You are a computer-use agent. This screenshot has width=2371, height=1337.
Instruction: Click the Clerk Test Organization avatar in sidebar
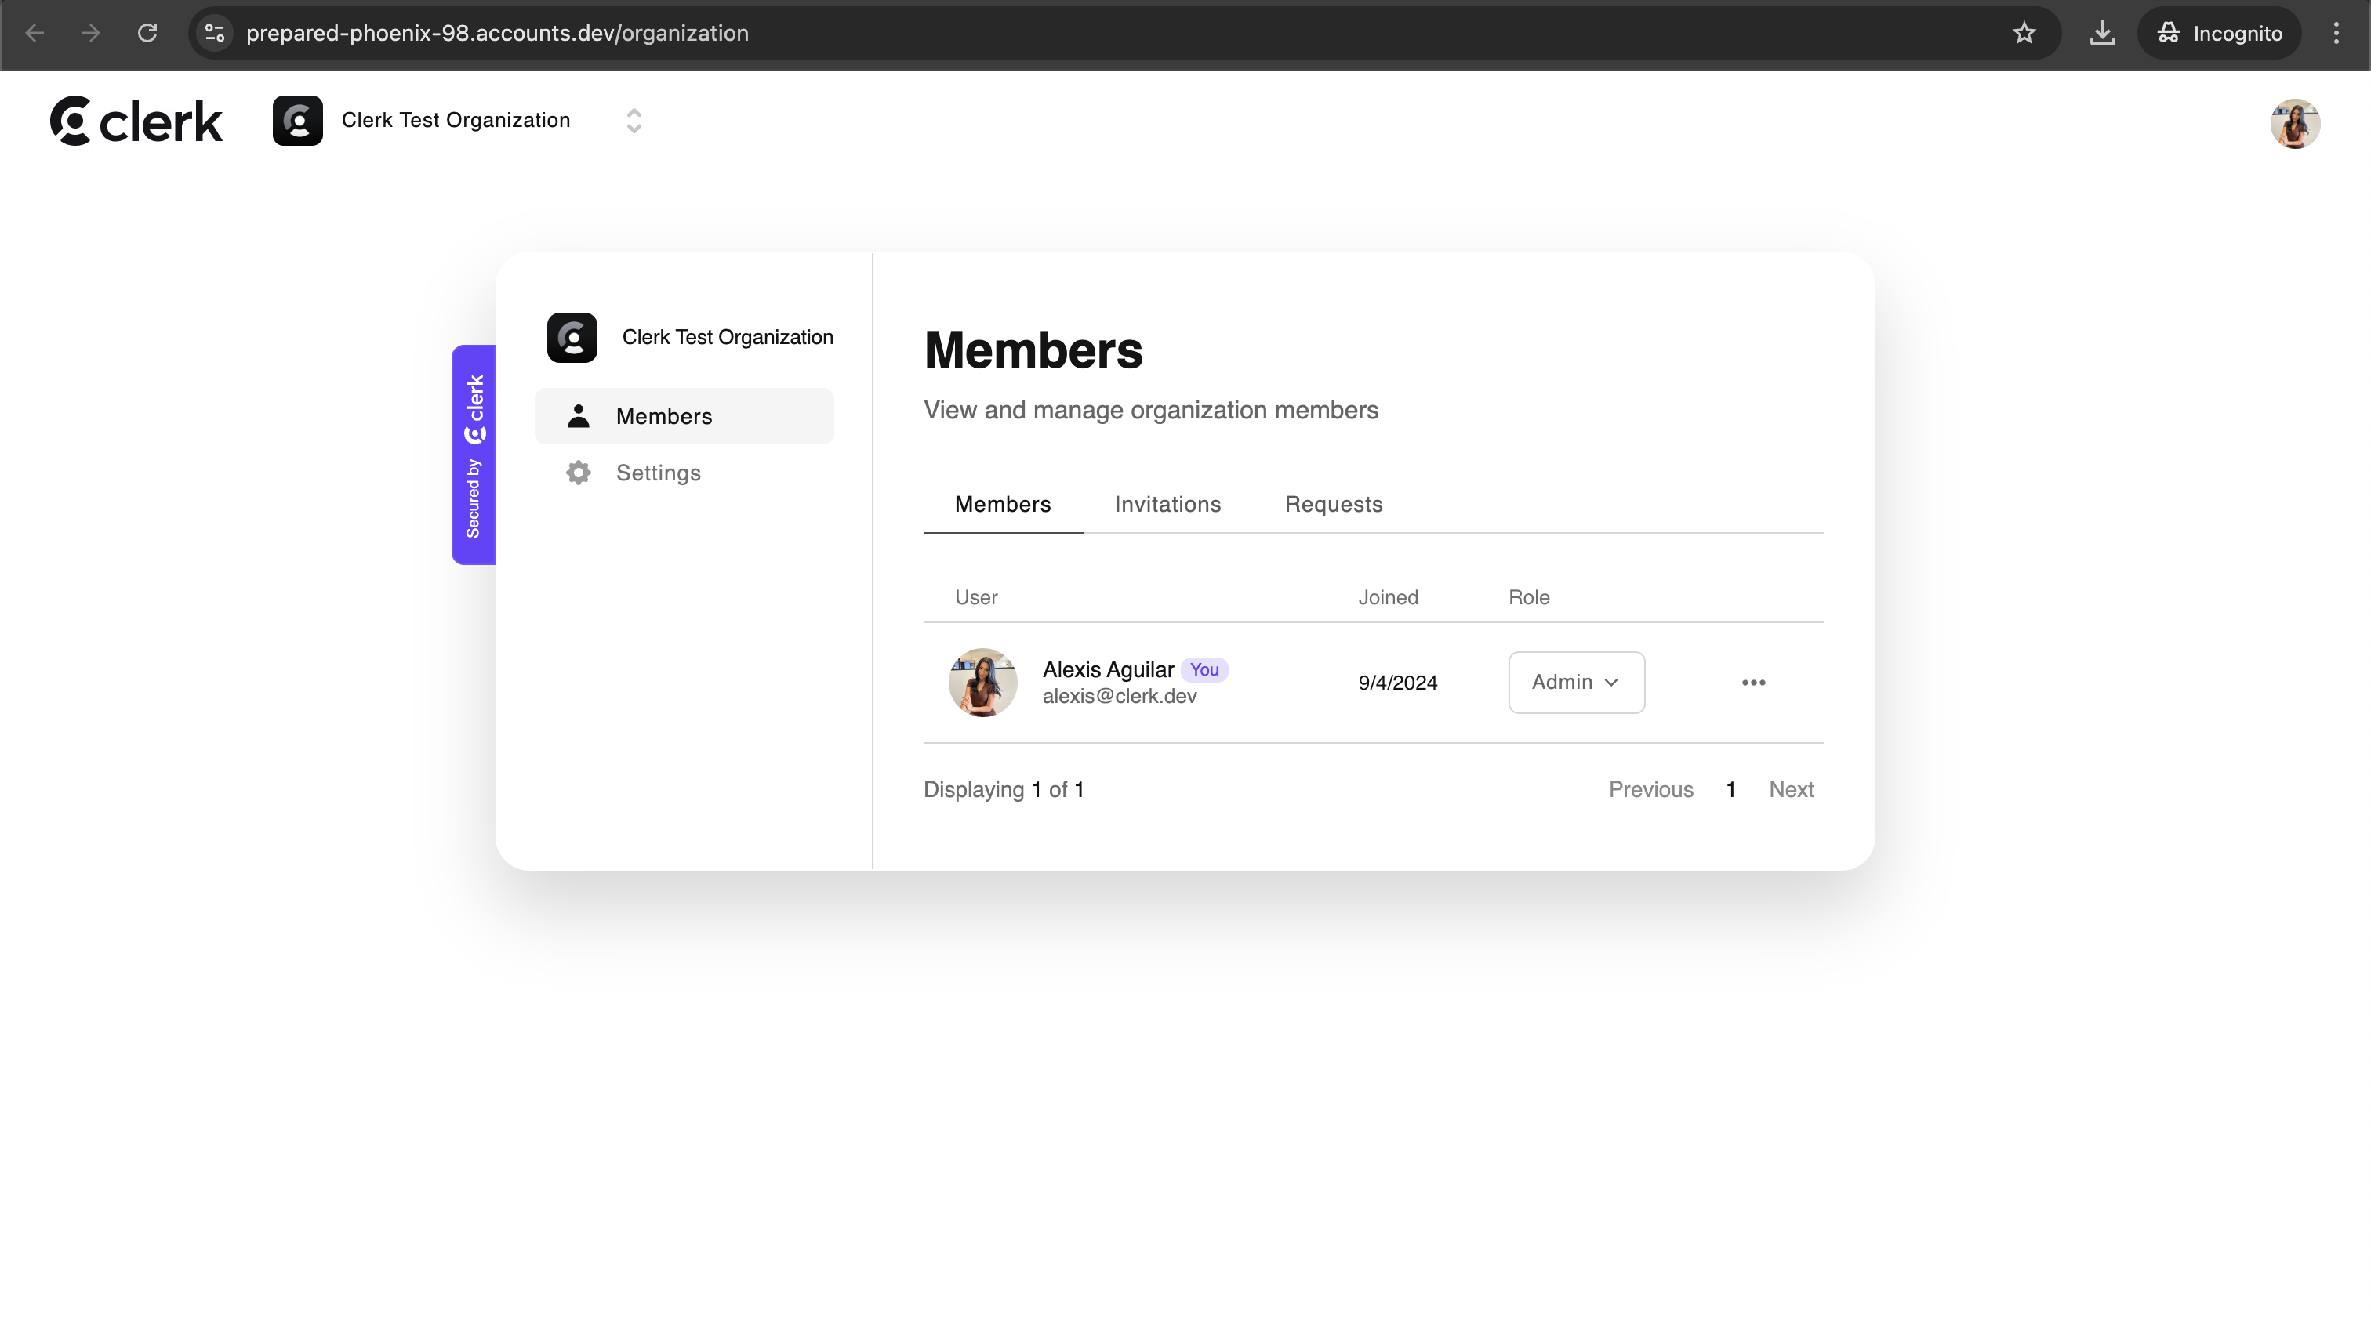pyautogui.click(x=572, y=337)
